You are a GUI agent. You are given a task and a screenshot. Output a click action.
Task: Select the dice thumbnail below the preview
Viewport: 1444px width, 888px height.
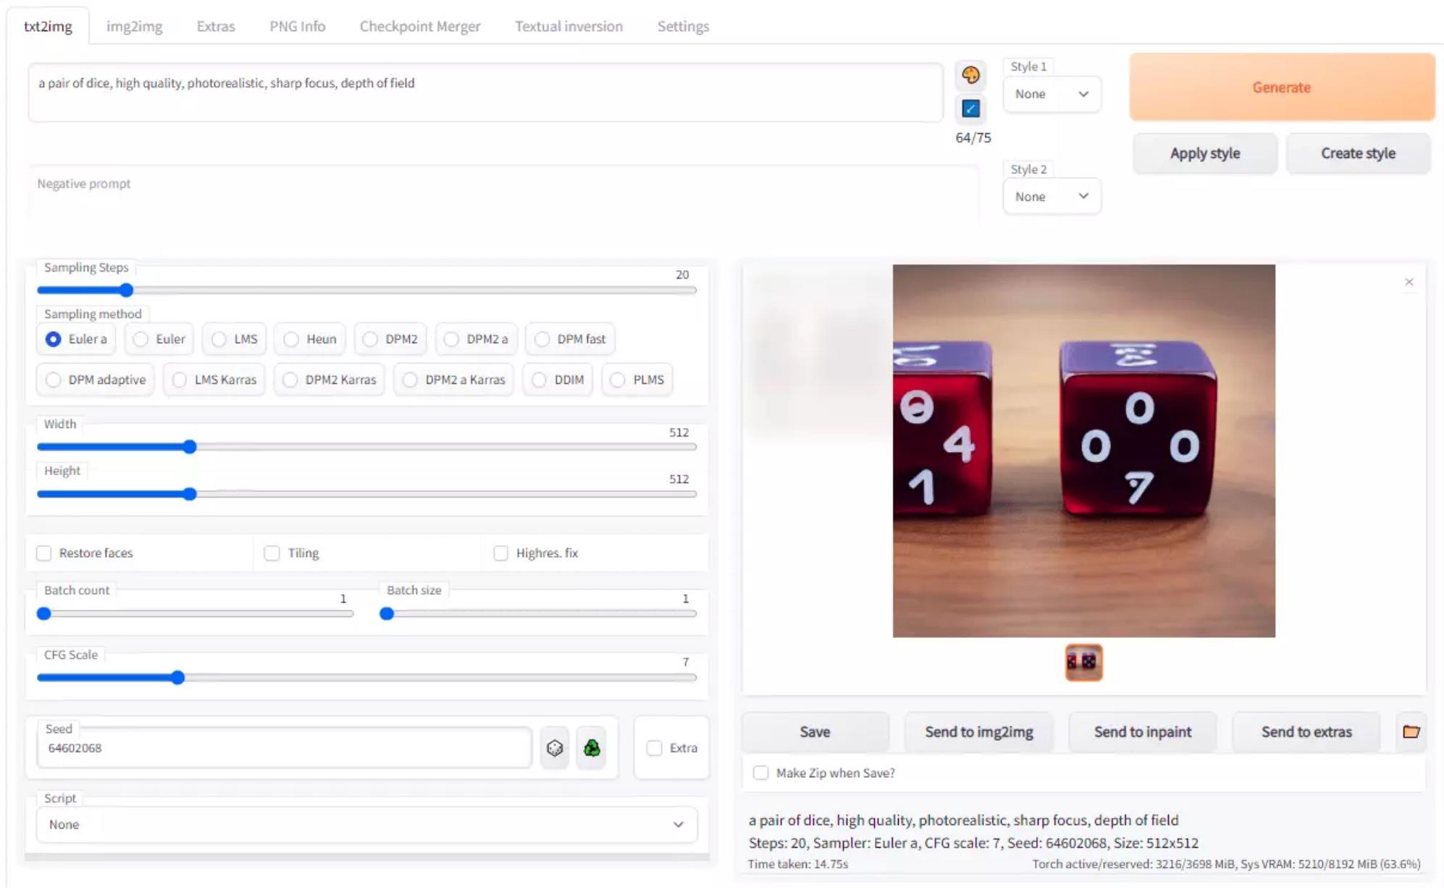click(x=1083, y=662)
